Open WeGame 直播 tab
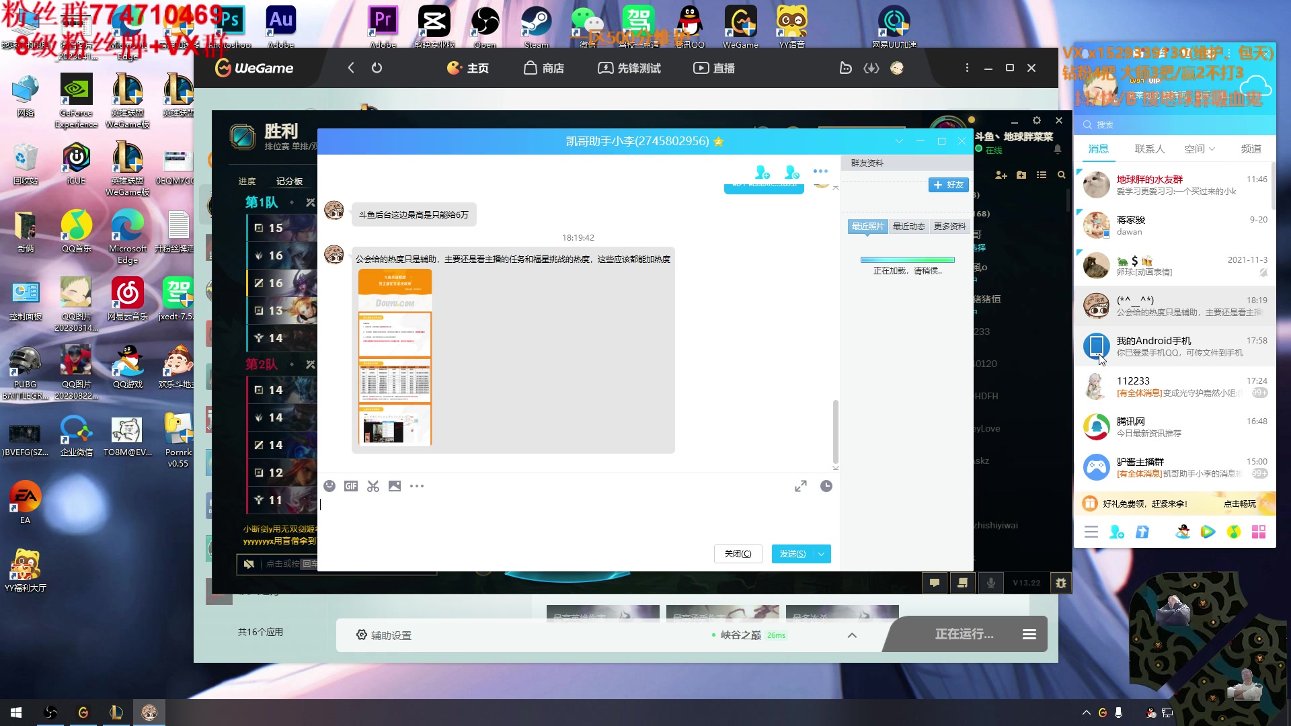1291x726 pixels. pos(714,68)
